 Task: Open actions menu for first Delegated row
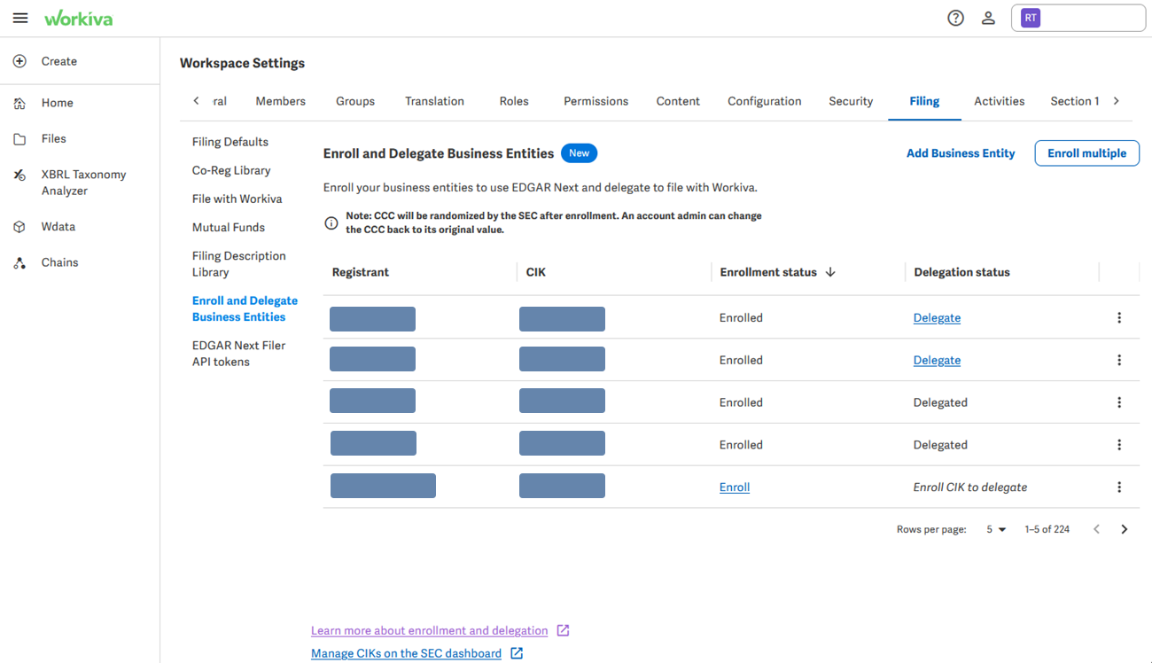point(1119,402)
